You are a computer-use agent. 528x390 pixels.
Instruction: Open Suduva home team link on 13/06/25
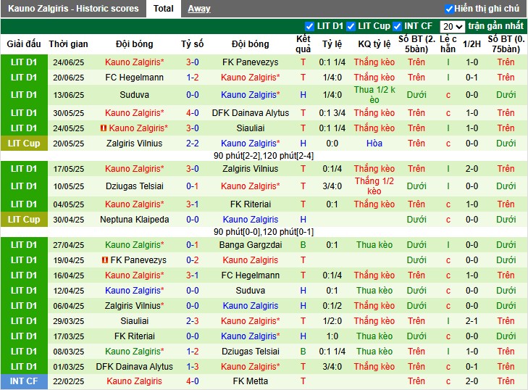[135, 95]
